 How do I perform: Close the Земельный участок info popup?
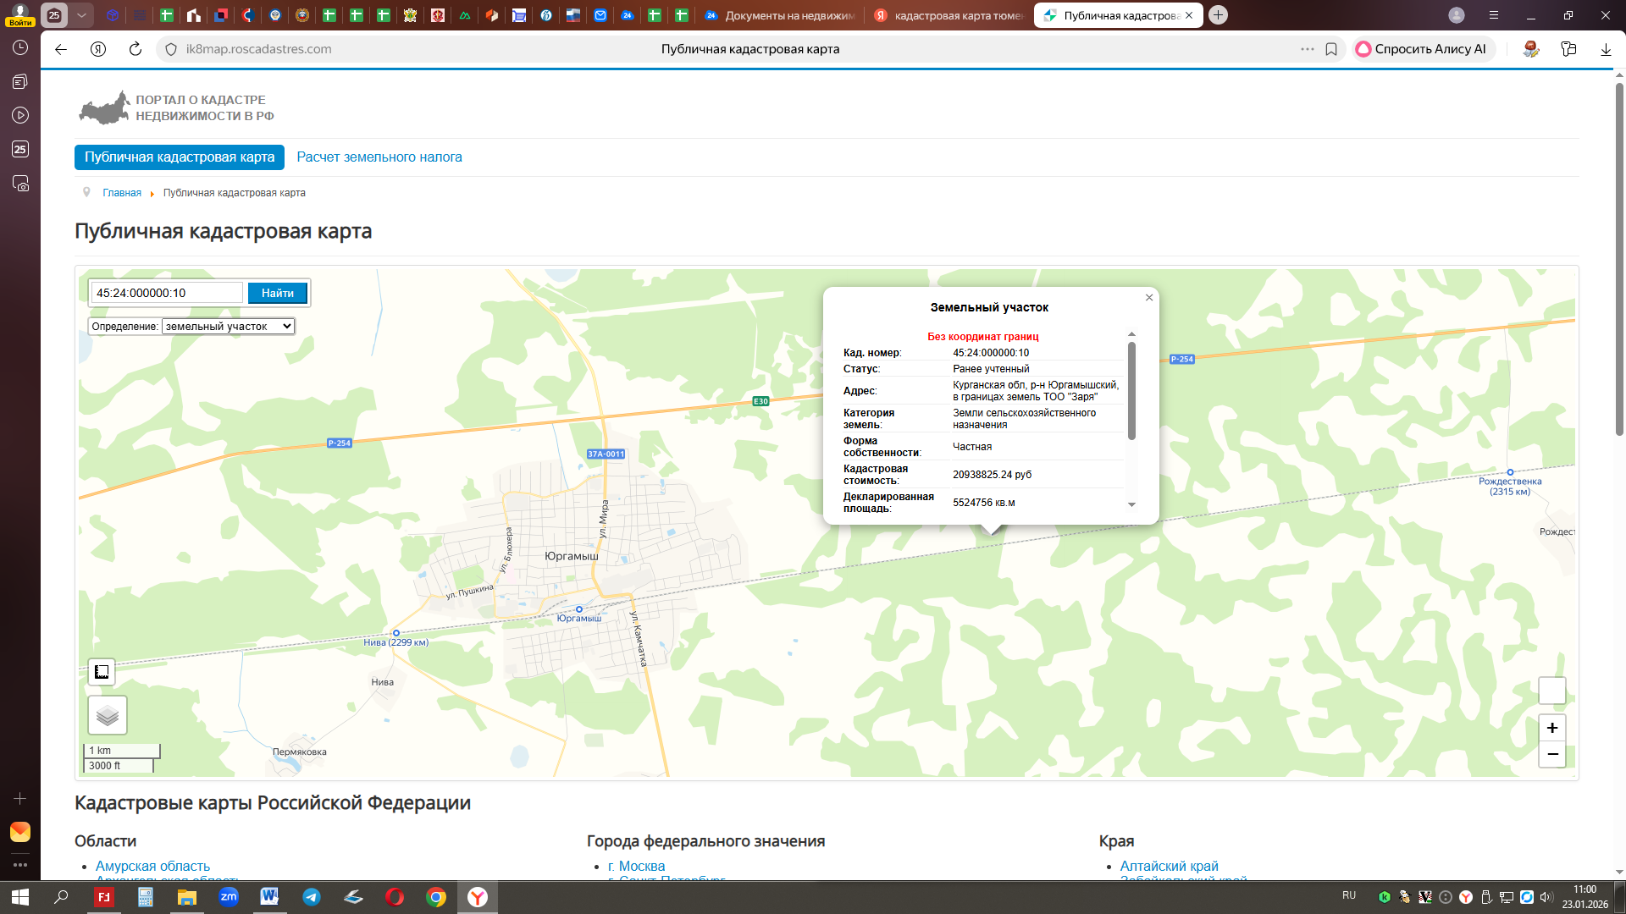tap(1149, 297)
